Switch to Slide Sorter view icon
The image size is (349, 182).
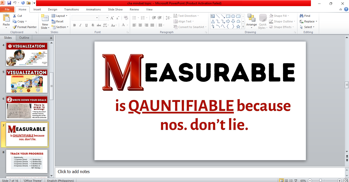pos(287,180)
